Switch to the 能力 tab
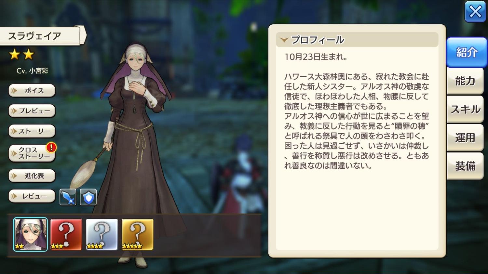 click(465, 81)
